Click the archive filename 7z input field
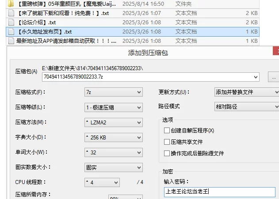Viewport: 279px width, 199px height. coord(151,77)
